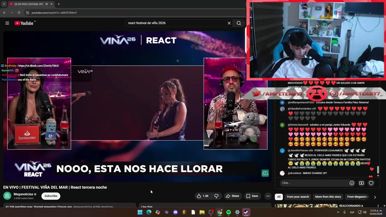
Task: Clear the YouTube search query
Action: tap(229, 23)
